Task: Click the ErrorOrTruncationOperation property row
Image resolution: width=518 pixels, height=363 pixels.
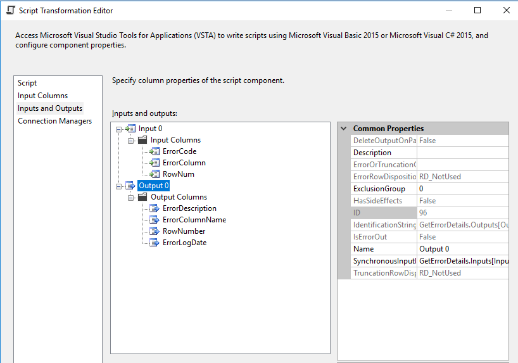Action: tap(429, 165)
